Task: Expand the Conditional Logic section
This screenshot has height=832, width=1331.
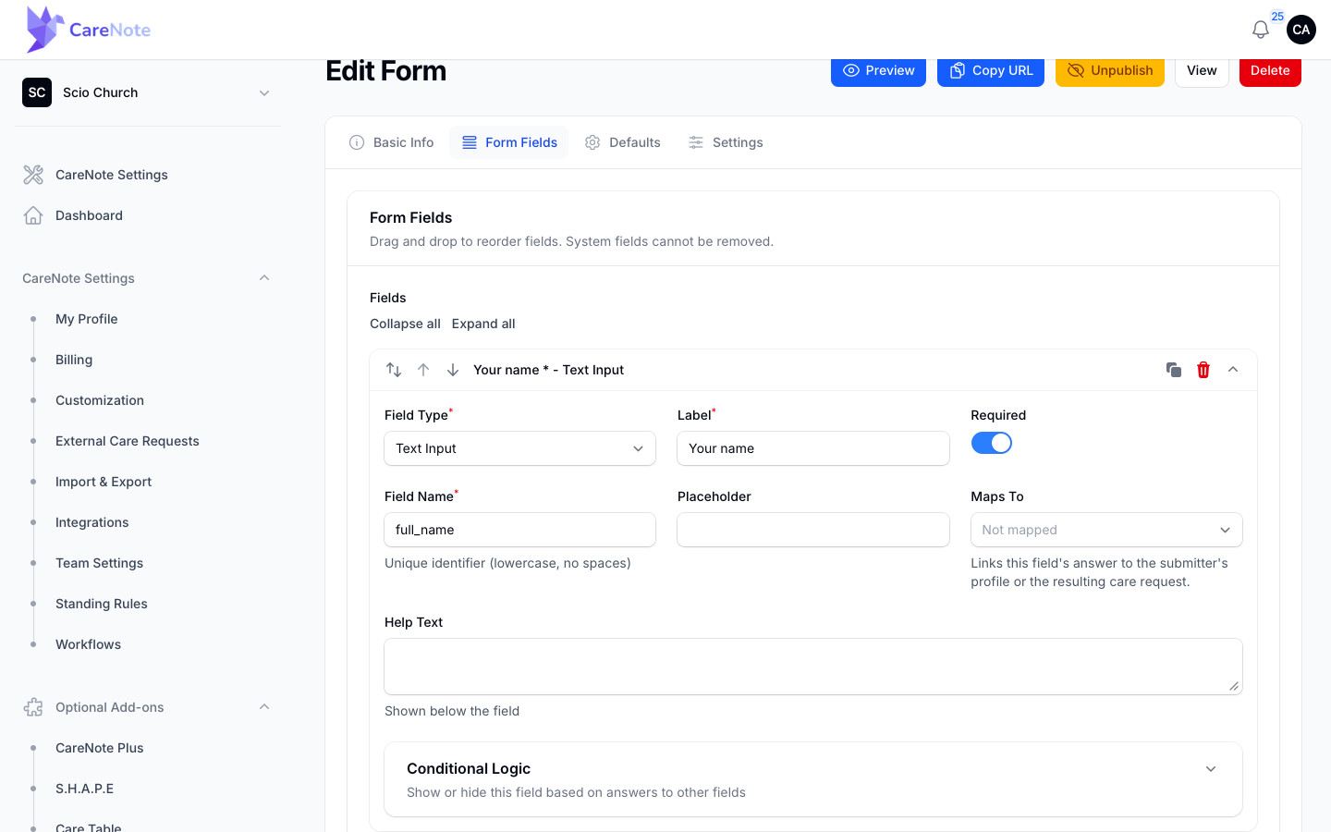Action: (x=813, y=779)
